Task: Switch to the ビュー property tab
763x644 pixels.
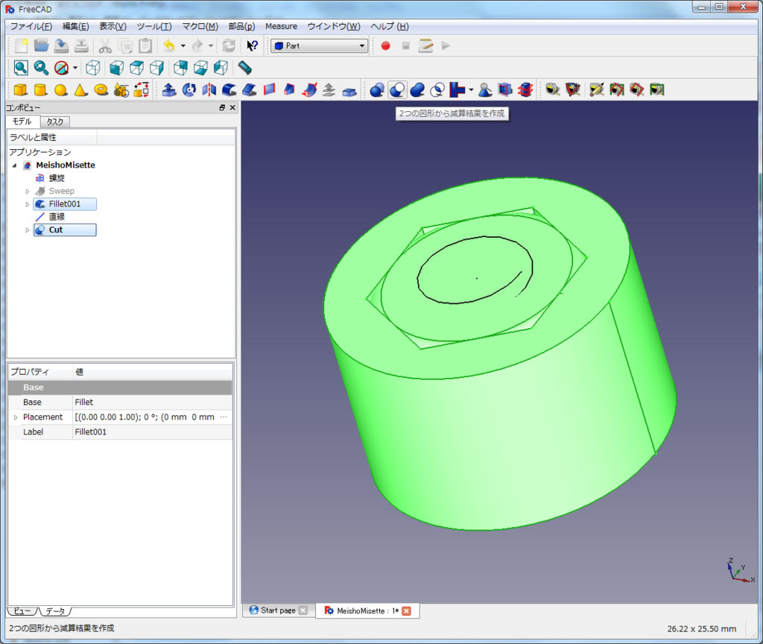Action: 22,611
